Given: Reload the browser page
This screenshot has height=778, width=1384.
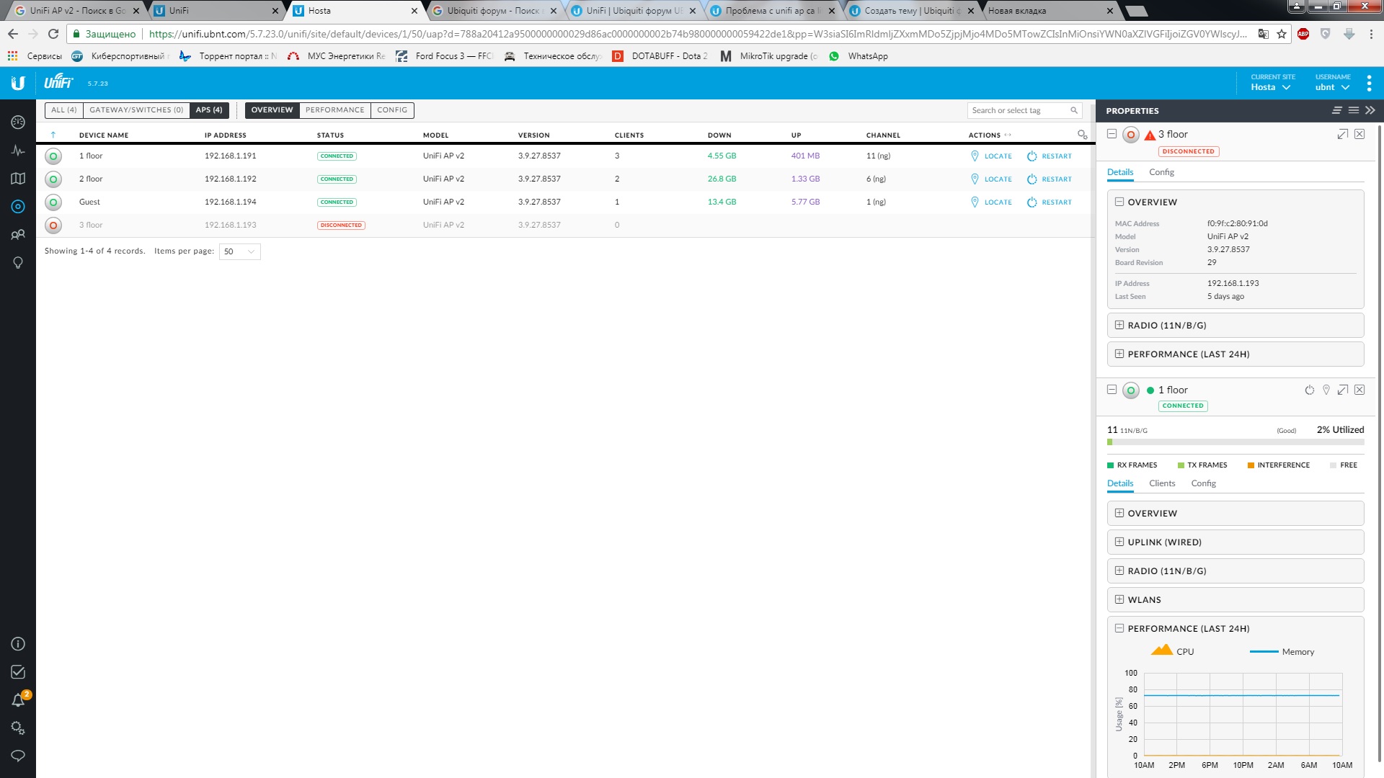Looking at the screenshot, I should [x=53, y=34].
